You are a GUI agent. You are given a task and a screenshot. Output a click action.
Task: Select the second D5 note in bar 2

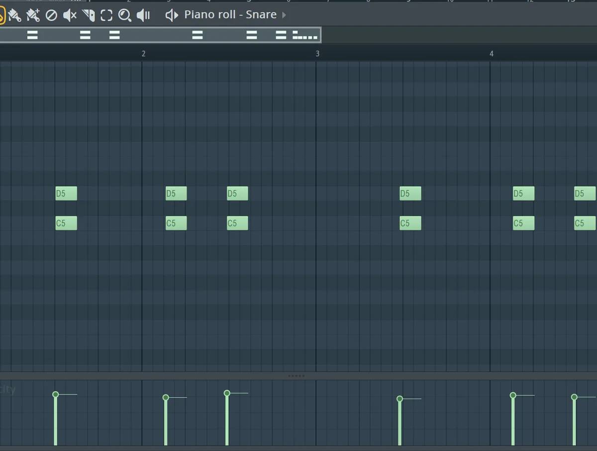(237, 193)
